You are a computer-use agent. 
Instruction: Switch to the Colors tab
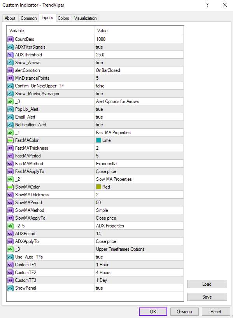pyautogui.click(x=63, y=18)
